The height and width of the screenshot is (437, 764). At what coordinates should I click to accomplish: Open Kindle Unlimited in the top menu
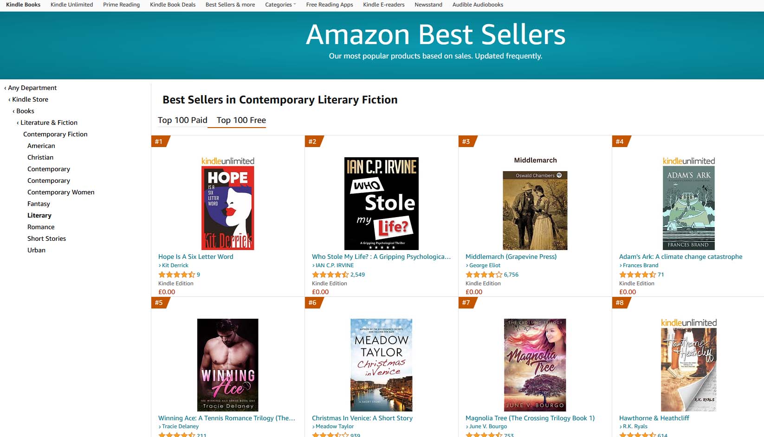pyautogui.click(x=71, y=5)
